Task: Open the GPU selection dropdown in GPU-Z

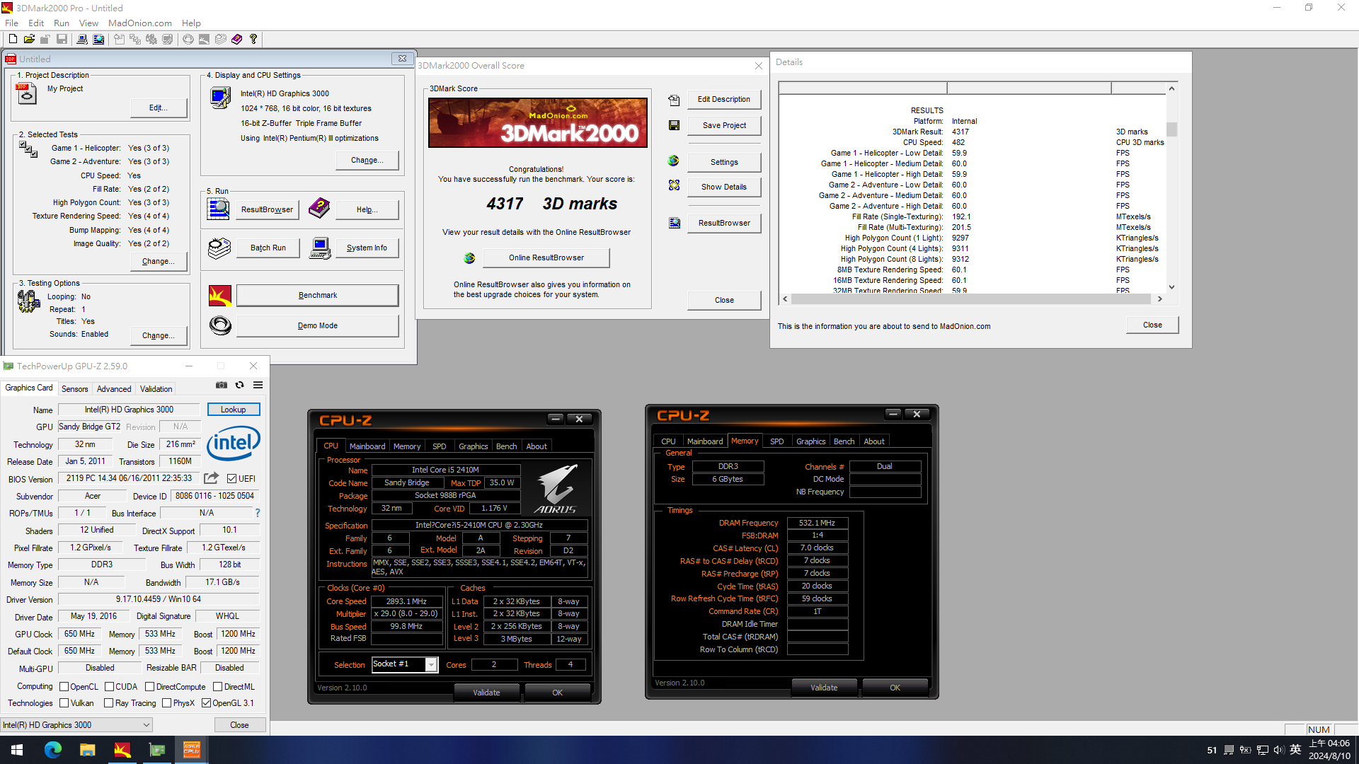Action: [76, 725]
